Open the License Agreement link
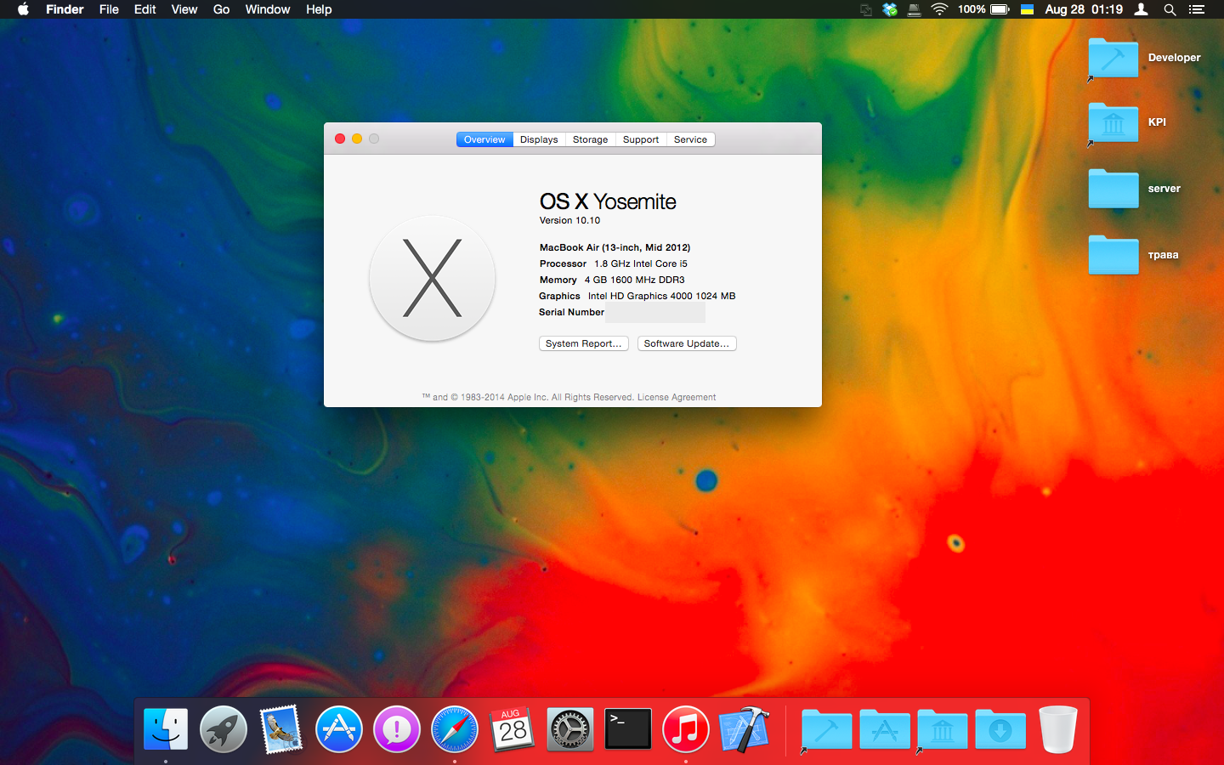Screen dimensions: 1224x765 coord(677,397)
